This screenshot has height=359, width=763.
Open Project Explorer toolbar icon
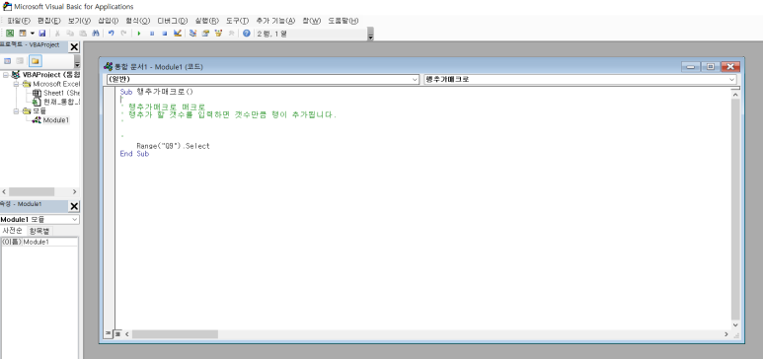point(192,34)
